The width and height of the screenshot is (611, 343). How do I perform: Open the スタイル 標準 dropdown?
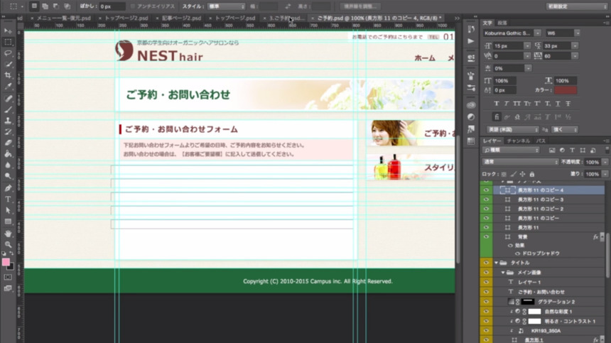click(x=226, y=6)
